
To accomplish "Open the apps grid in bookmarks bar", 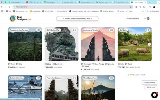I will [2, 11].
